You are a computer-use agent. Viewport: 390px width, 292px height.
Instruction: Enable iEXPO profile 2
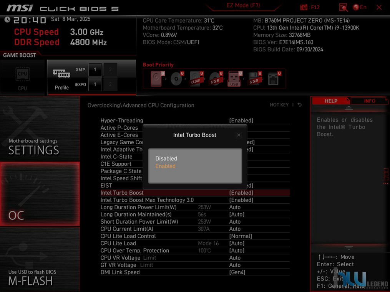click(110, 84)
